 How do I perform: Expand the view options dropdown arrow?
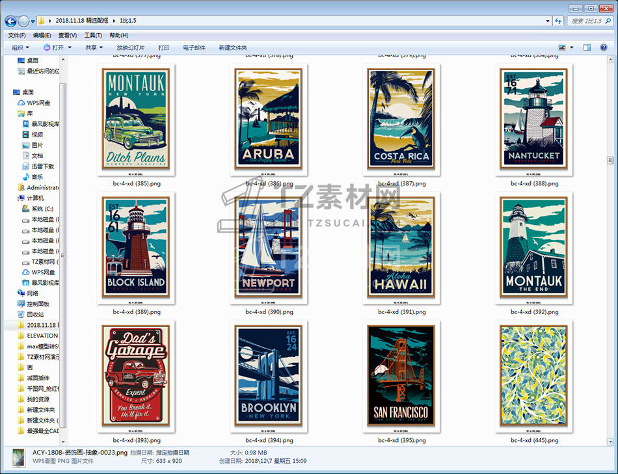(x=572, y=47)
